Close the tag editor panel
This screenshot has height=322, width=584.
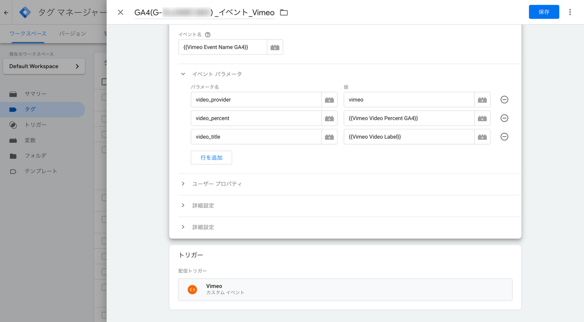coord(120,12)
